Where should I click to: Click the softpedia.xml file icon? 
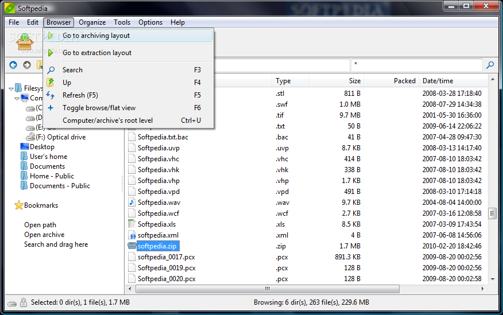point(132,235)
